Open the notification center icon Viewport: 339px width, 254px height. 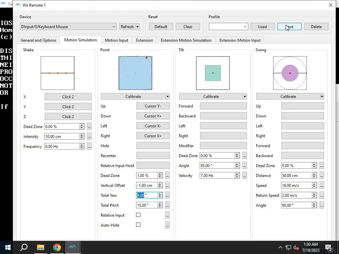[328, 248]
